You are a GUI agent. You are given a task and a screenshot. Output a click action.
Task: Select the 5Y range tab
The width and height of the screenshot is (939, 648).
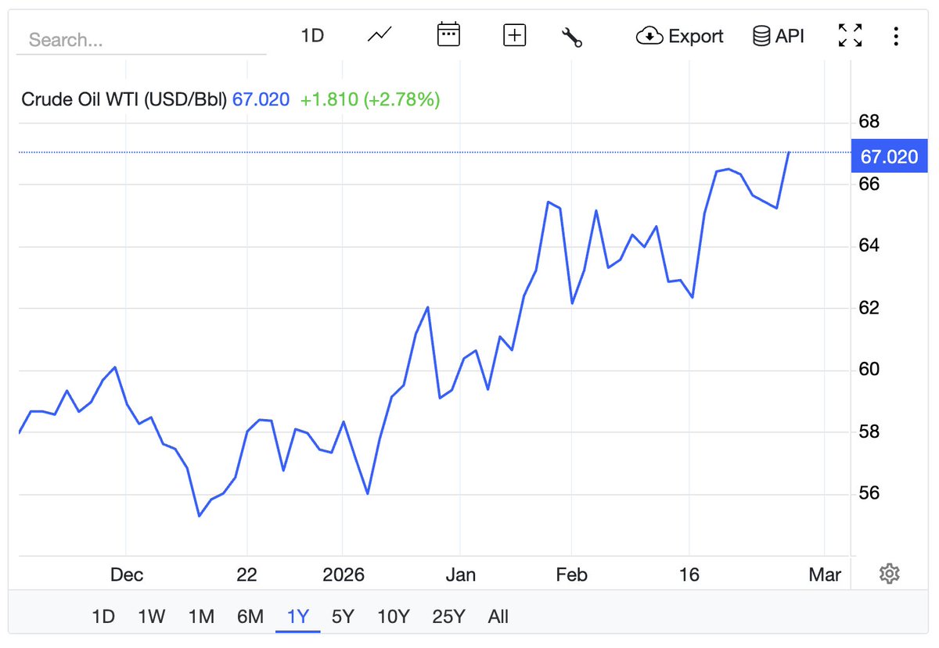click(x=343, y=617)
